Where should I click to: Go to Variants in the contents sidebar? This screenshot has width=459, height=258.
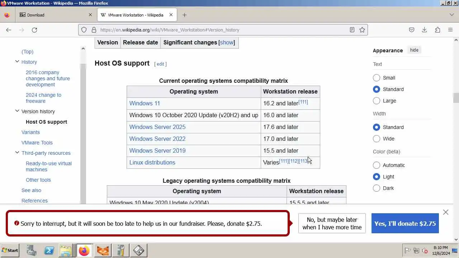click(x=30, y=132)
